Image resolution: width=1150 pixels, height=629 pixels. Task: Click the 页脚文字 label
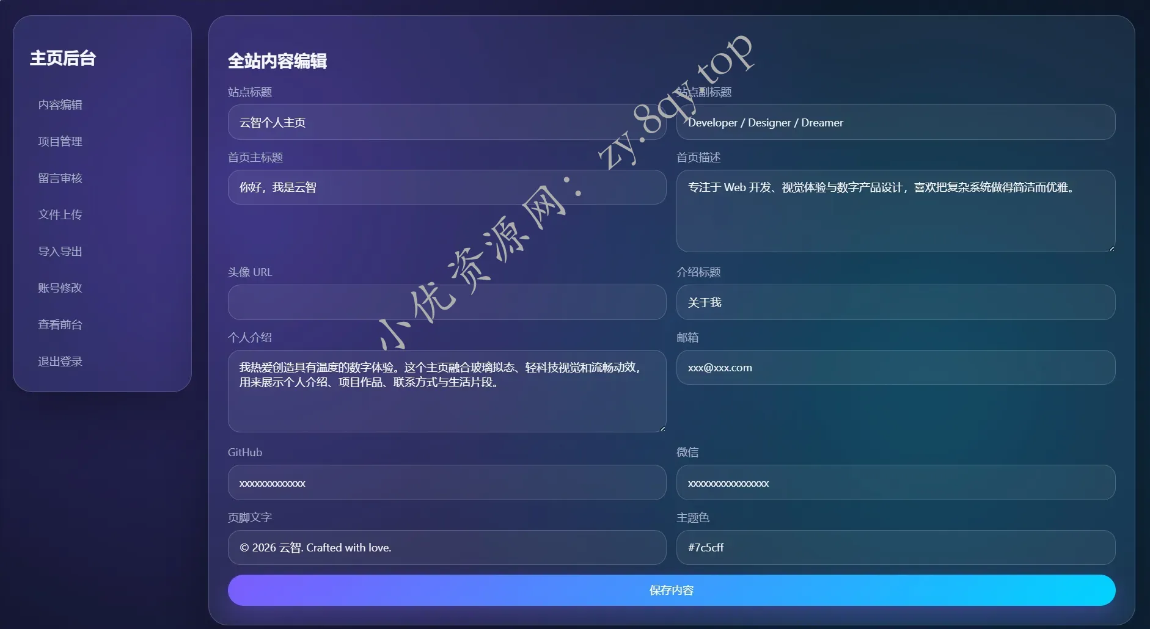click(250, 518)
